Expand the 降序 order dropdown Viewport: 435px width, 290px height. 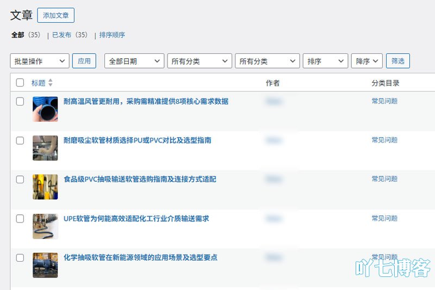pos(367,61)
